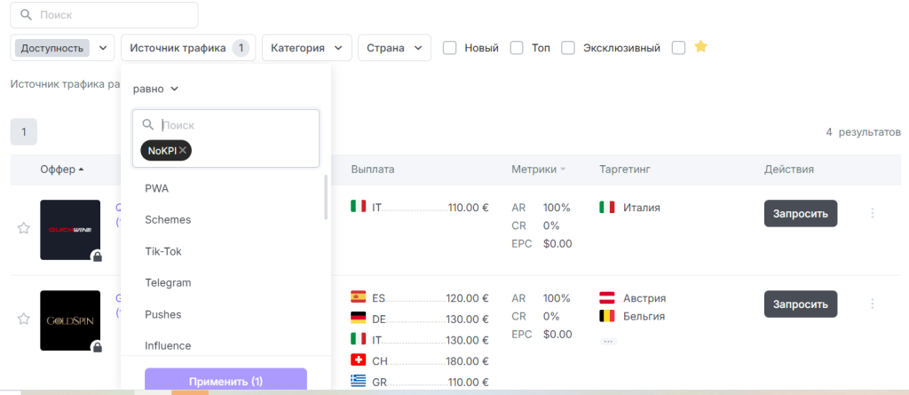Star the GoldSpin offer as favorite
This screenshot has height=395, width=909.
coord(24,319)
